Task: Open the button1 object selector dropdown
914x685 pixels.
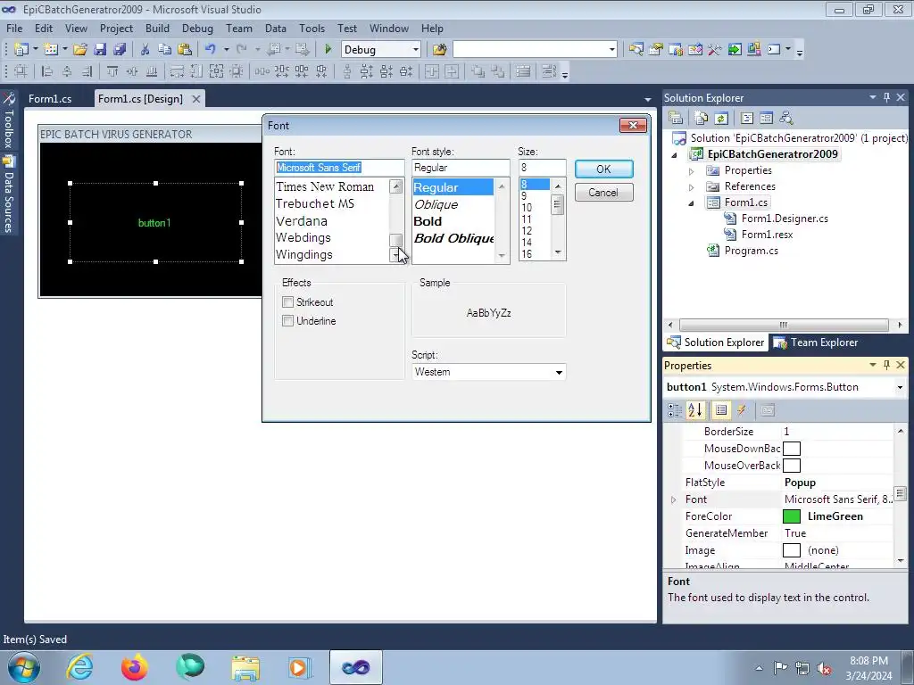Action: [900, 387]
